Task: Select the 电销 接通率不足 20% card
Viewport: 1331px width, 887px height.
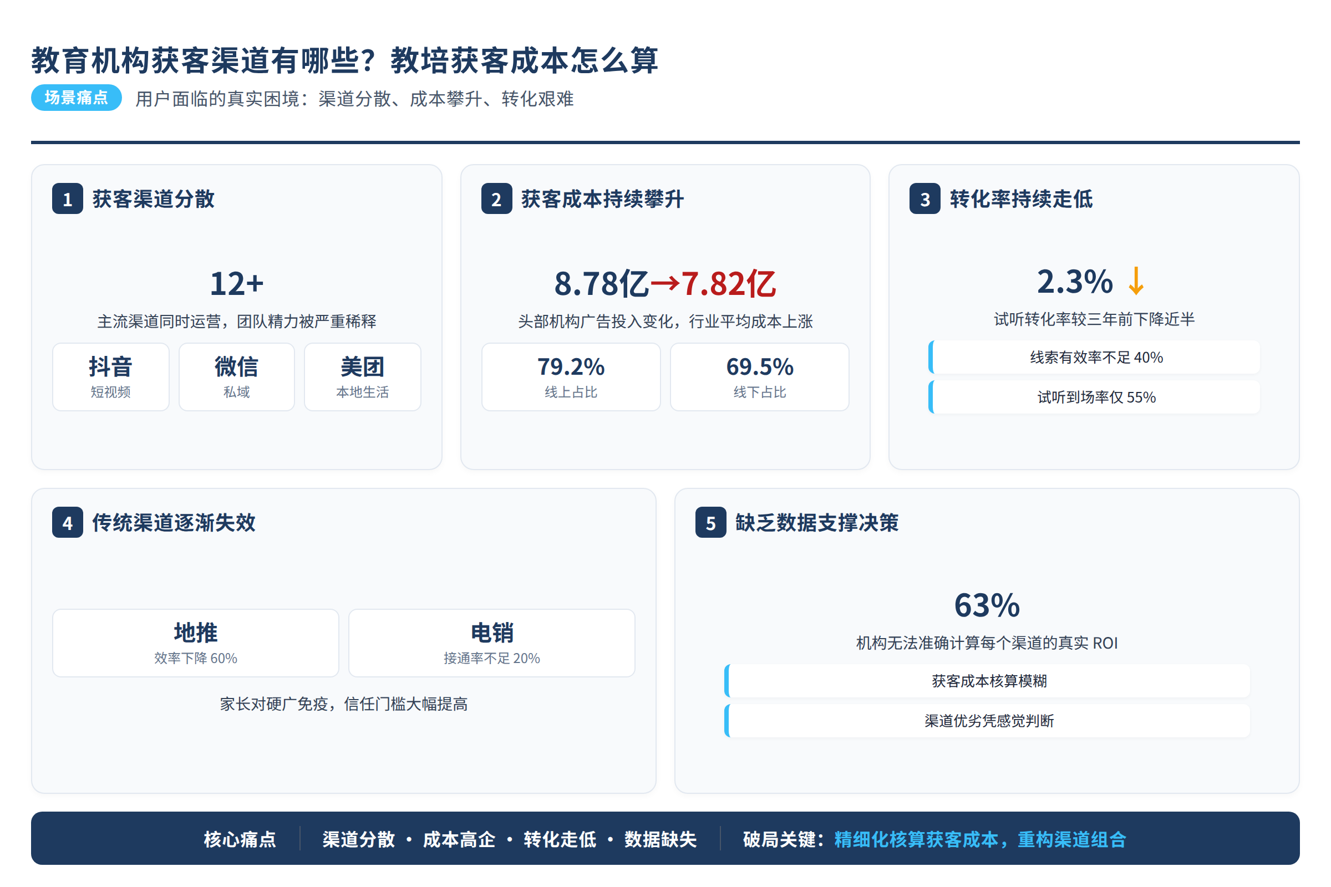Action: click(x=492, y=643)
